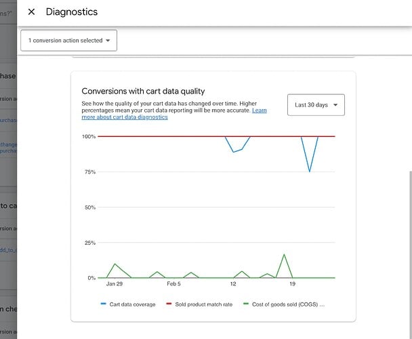
Task: Click the blue line's lowest dip at 75%
Action: pos(310,172)
